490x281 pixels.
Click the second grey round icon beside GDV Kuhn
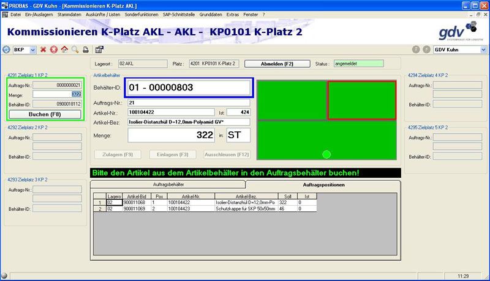426,49
